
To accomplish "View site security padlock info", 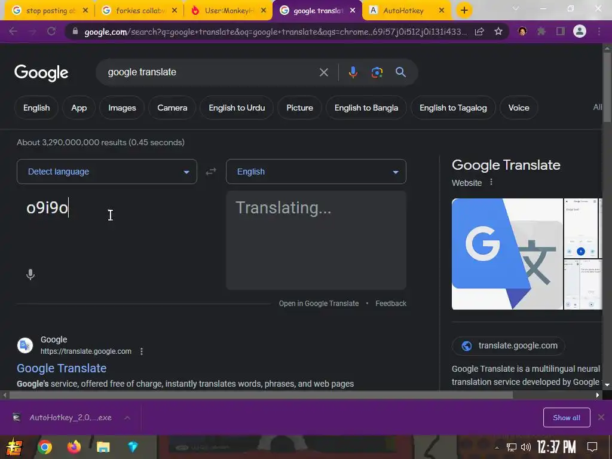I will (x=75, y=32).
